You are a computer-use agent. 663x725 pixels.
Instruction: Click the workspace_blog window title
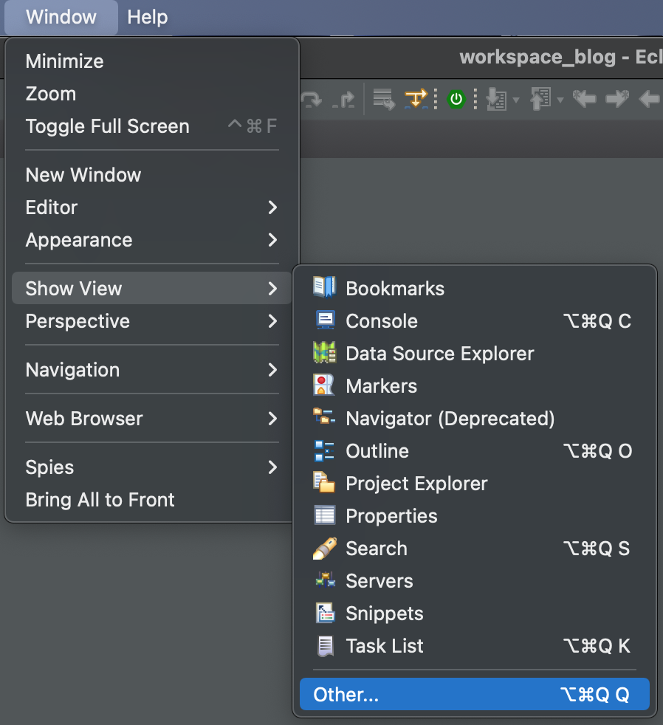click(561, 58)
